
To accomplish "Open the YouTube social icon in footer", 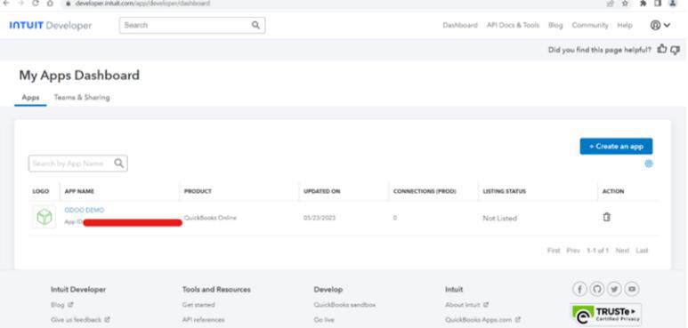I will click(x=632, y=289).
